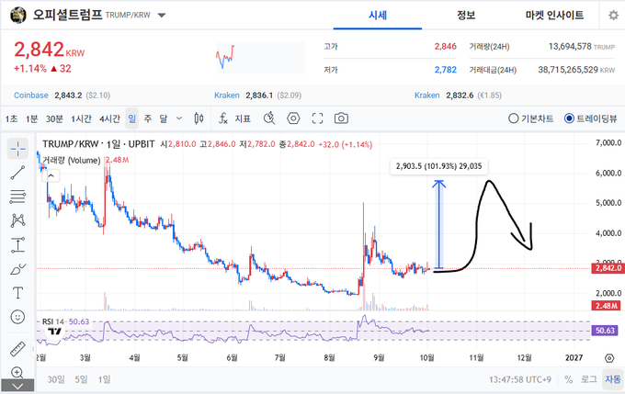This screenshot has width=625, height=394.
Task: Click the TradingView logo on chart
Action: tap(54, 332)
